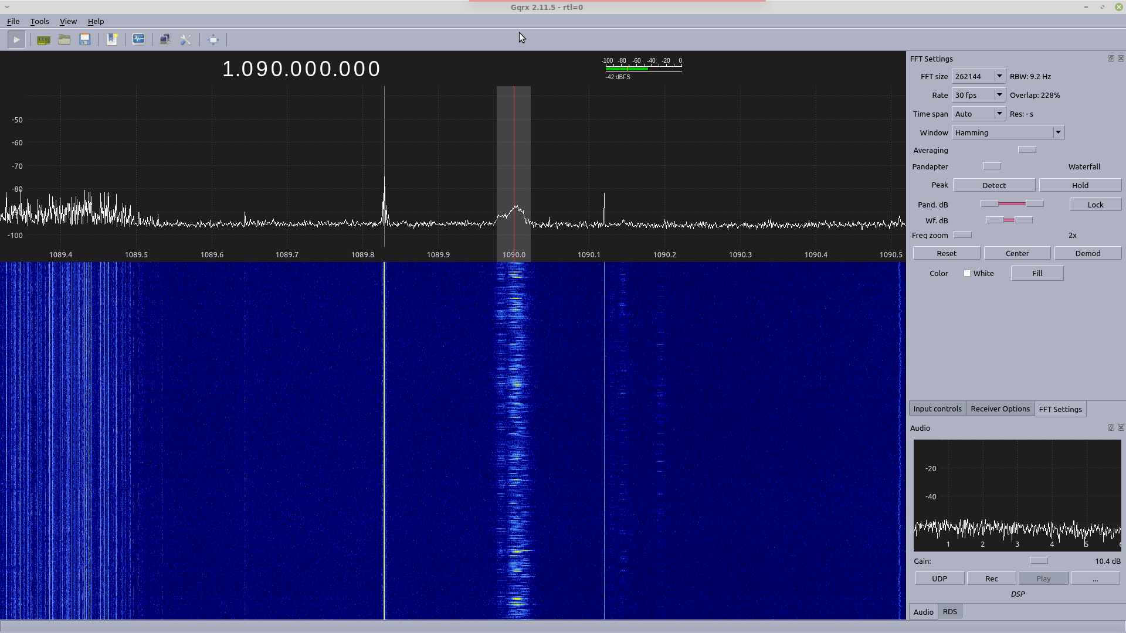This screenshot has width=1126, height=633.
Task: Expand the FFT size dropdown
Action: pyautogui.click(x=999, y=77)
